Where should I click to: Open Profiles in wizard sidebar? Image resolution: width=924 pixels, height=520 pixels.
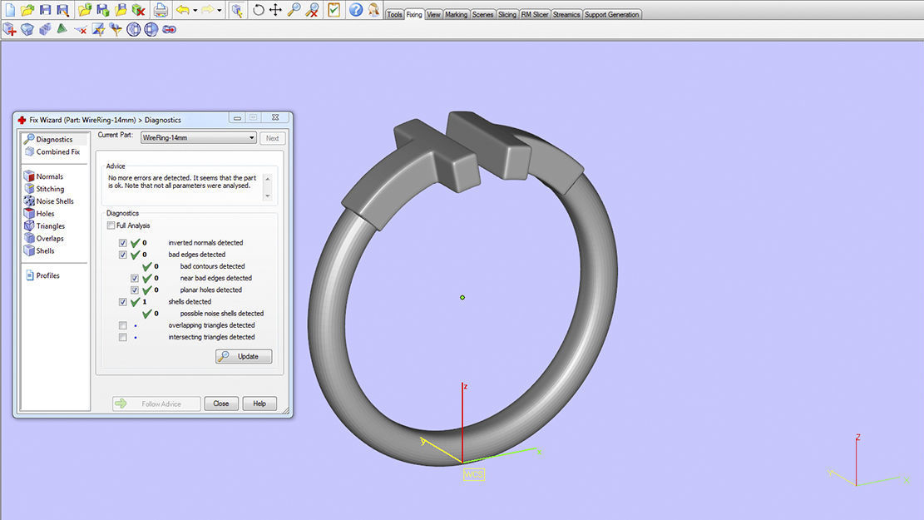[x=43, y=275]
